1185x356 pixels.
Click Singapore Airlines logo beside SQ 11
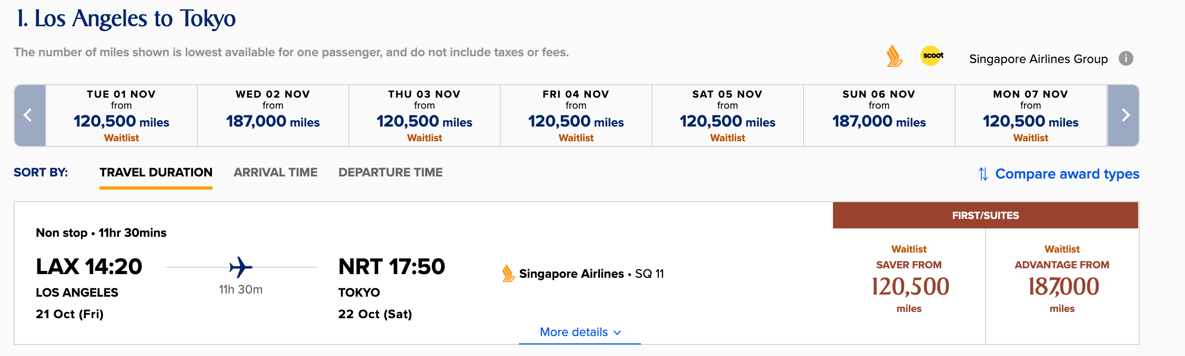tap(508, 274)
